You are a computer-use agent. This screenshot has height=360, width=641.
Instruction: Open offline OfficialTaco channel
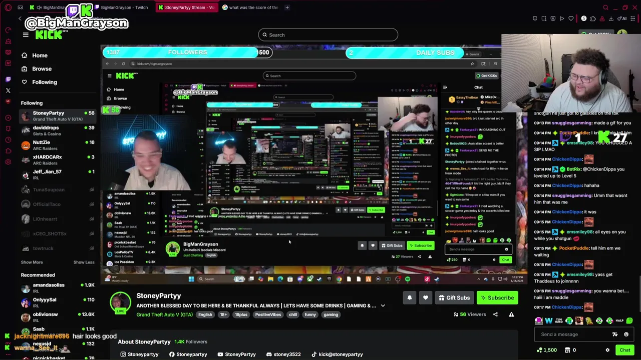pos(58,204)
